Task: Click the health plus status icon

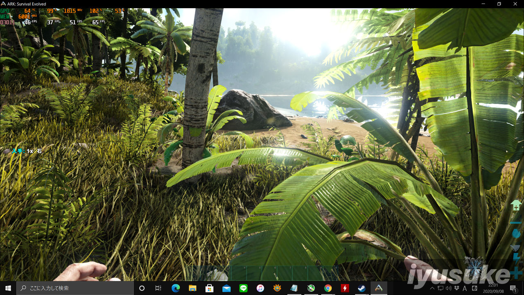Action: click(x=516, y=272)
